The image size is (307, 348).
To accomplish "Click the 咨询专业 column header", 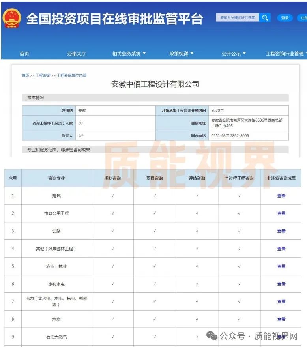I will (x=56, y=178).
